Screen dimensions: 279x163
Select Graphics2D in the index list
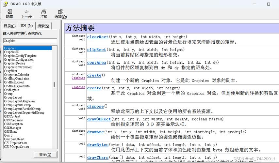coord(11,52)
